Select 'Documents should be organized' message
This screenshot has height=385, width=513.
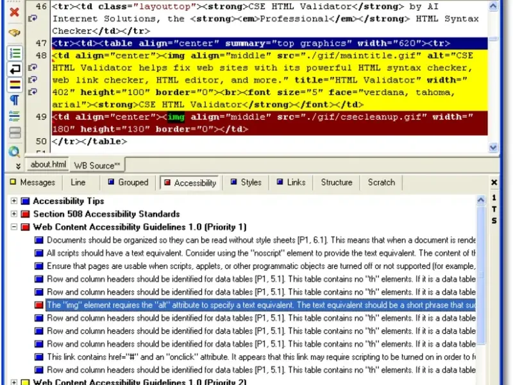coord(261,240)
